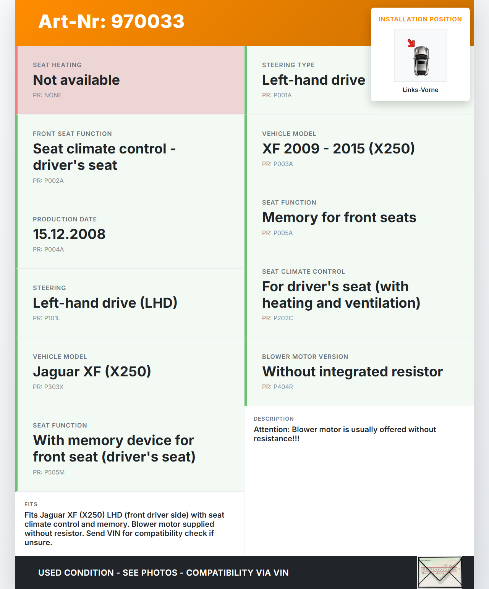Click the blower motor attention description text

pyautogui.click(x=345, y=434)
